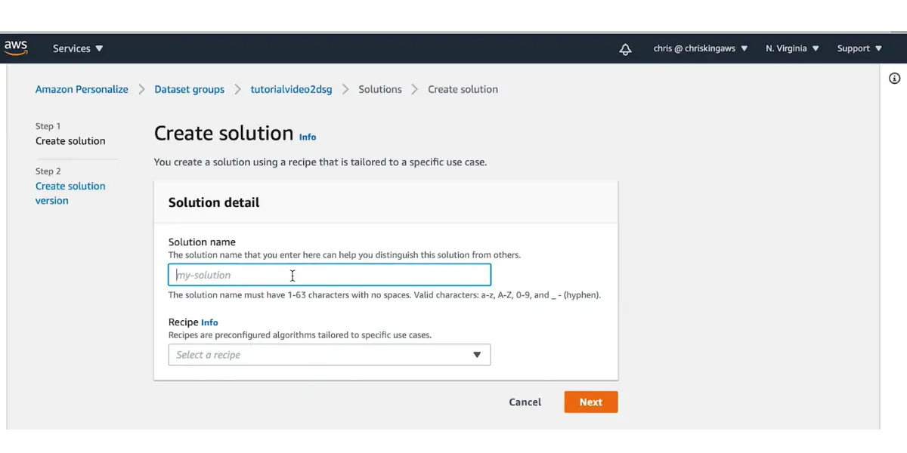907x453 pixels.
Task: Expand the chris @ chriskingaws account menu
Action: 700,48
